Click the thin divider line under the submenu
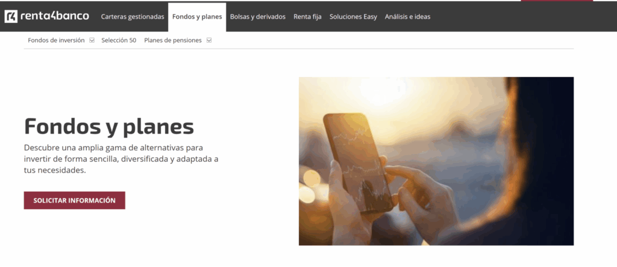The height and width of the screenshot is (267, 617). [x=299, y=49]
